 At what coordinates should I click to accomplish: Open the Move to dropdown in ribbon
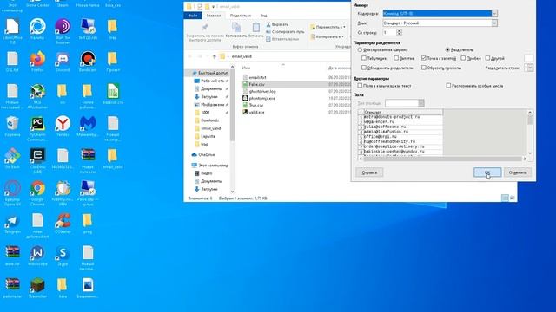click(x=328, y=27)
